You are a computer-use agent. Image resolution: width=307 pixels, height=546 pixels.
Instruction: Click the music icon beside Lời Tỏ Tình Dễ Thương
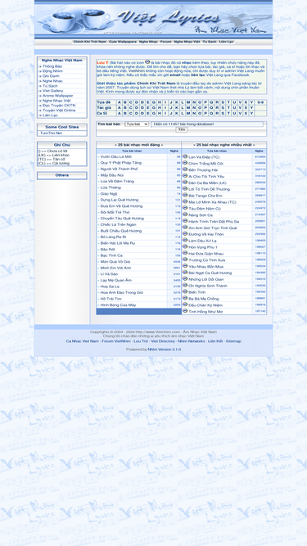click(185, 189)
